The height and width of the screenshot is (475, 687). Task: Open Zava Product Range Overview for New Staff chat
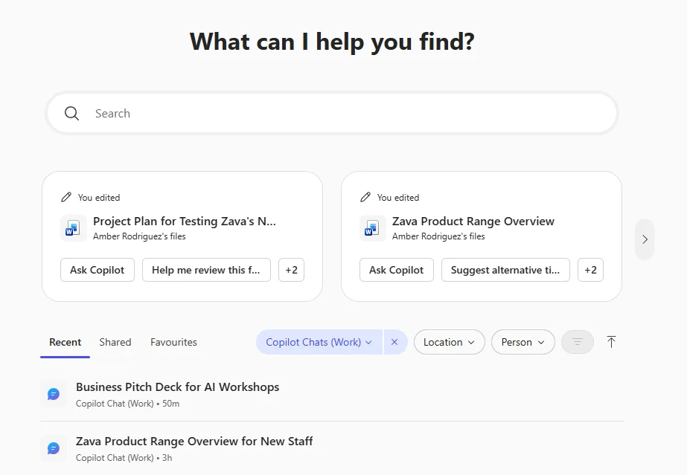[332, 448]
